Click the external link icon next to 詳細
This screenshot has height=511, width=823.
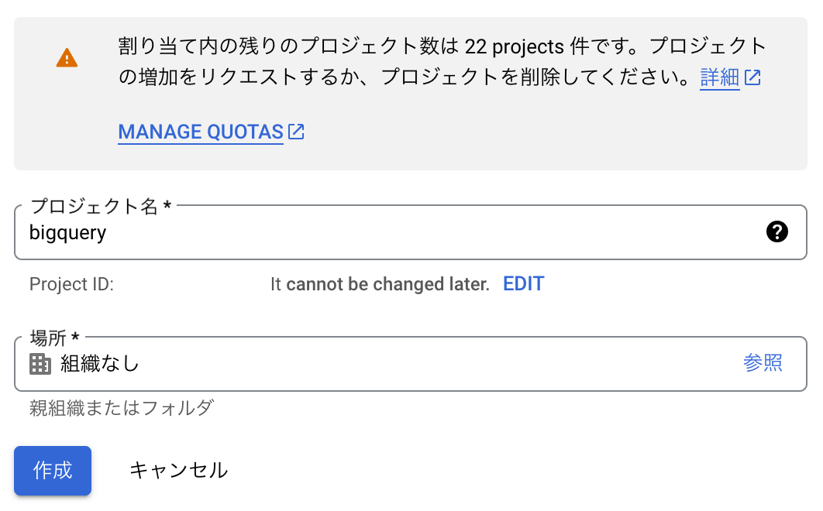(x=754, y=77)
